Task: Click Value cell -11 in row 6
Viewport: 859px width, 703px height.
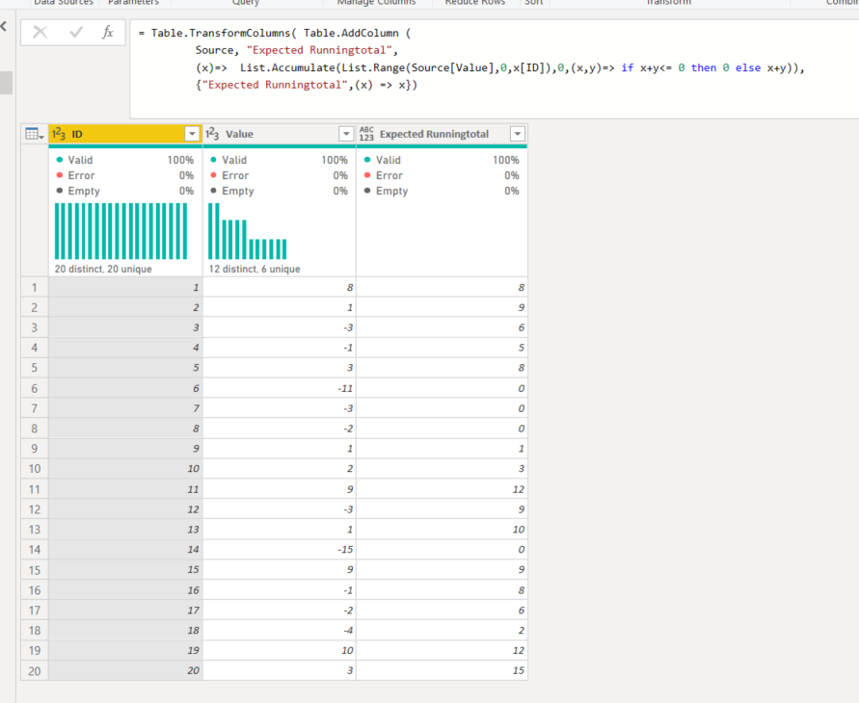Action: [280, 388]
